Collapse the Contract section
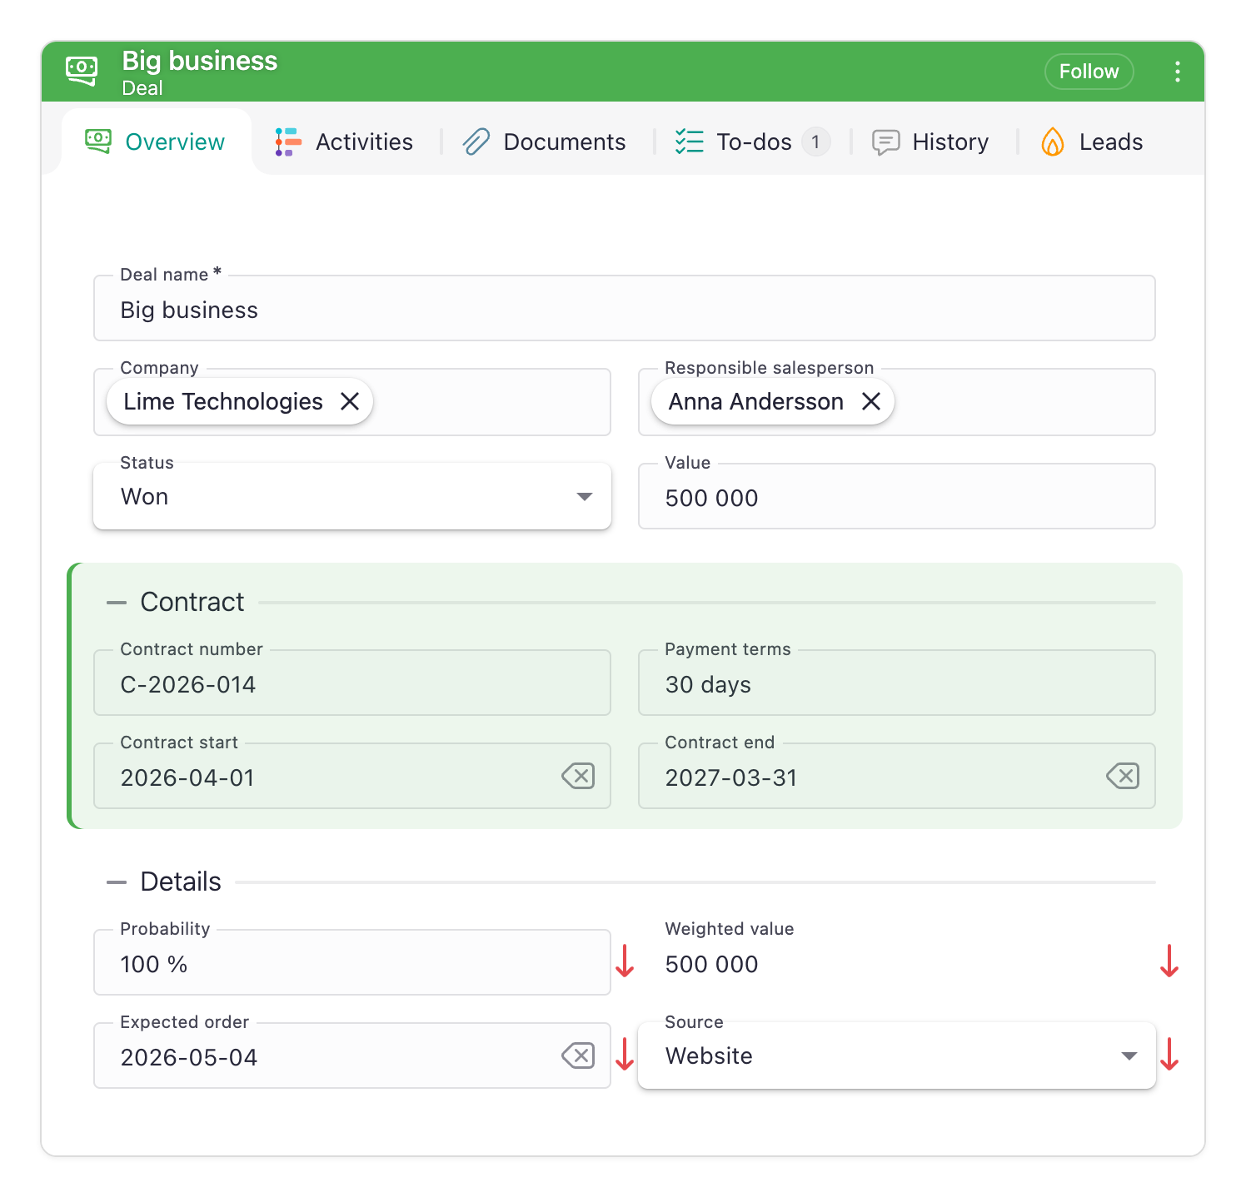 [x=117, y=603]
